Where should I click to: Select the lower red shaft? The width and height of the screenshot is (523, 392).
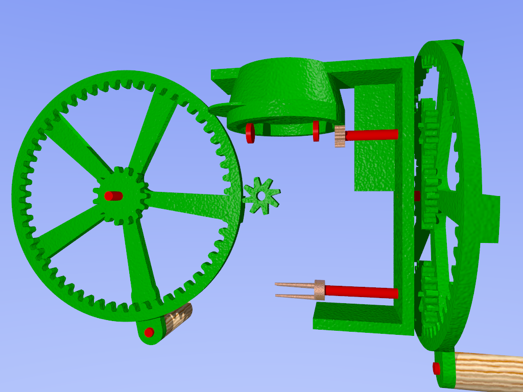coord(361,291)
